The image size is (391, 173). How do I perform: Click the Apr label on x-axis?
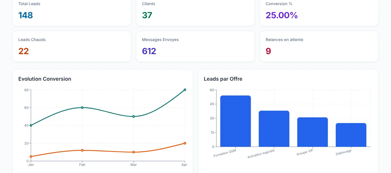(184, 165)
